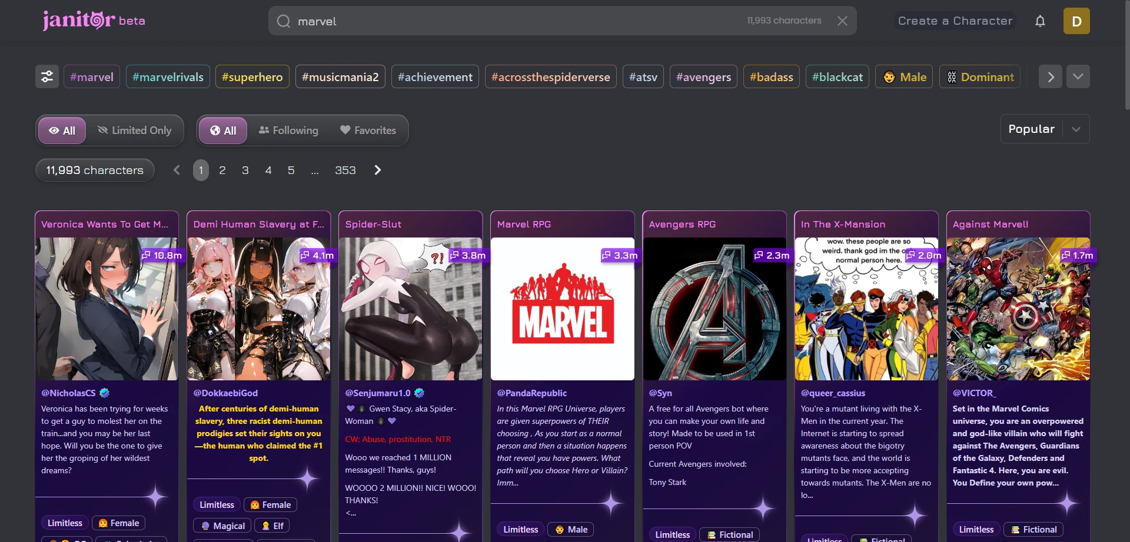The image size is (1130, 542).
Task: Expand the full tag list
Action: 1078,77
